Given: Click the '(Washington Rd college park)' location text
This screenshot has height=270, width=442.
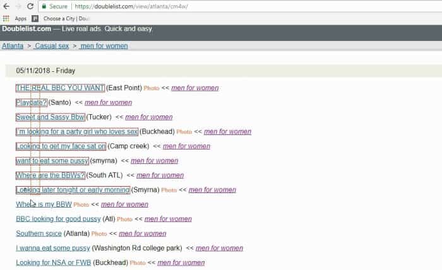Looking at the screenshot, I should coord(137,248).
